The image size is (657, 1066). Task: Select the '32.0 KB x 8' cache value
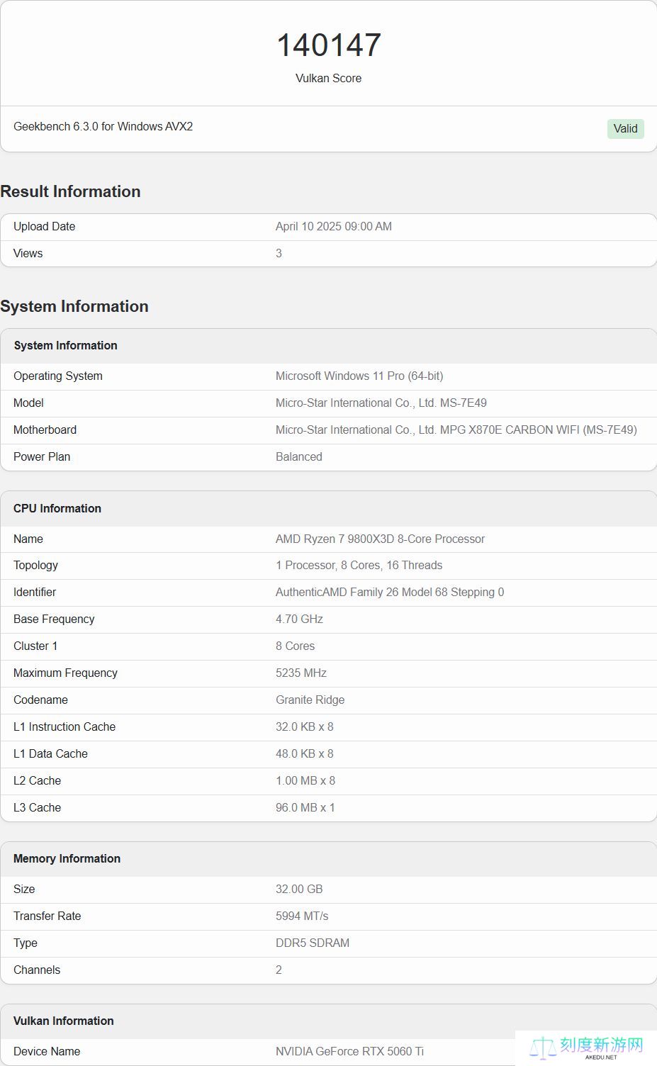click(x=305, y=727)
